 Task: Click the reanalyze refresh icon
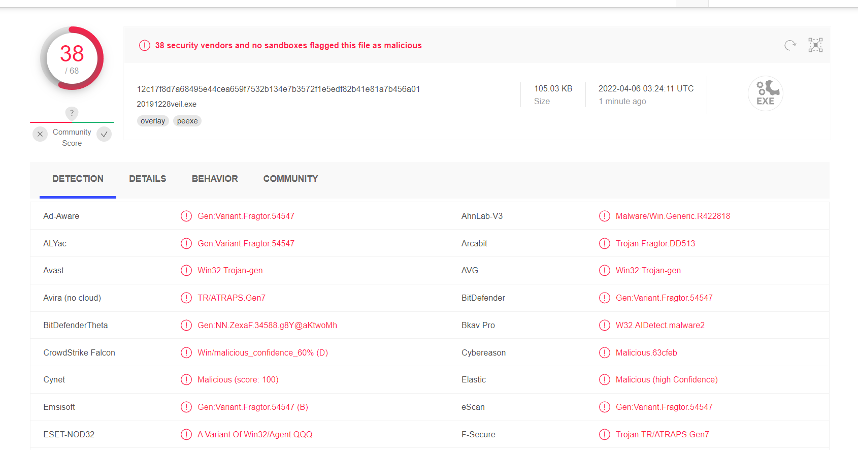790,45
